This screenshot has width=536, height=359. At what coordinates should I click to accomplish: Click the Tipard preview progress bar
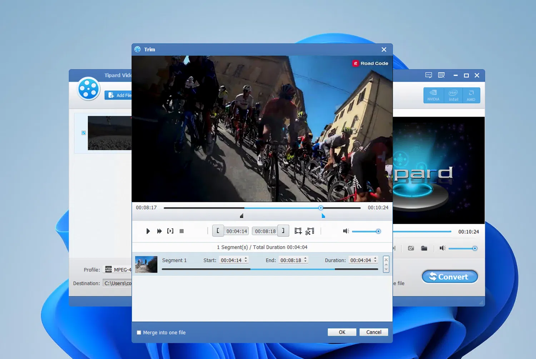coord(422,231)
